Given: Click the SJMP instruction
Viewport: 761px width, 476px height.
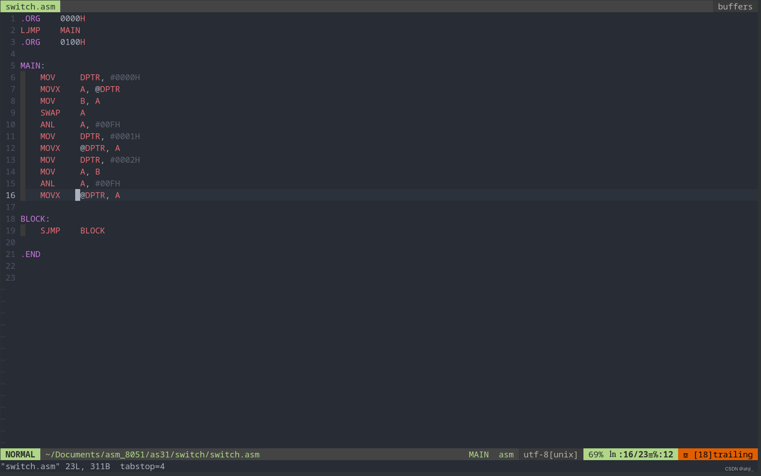Looking at the screenshot, I should tap(50, 231).
